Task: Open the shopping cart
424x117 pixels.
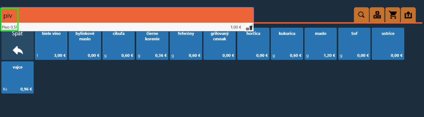Action: (x=393, y=15)
